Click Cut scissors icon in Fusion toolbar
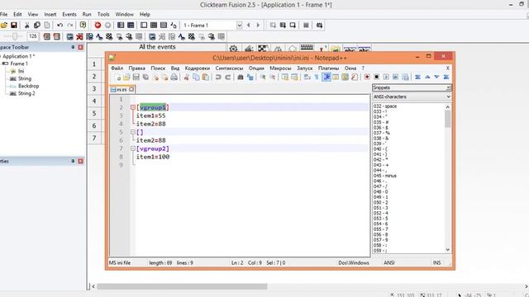 27,26
